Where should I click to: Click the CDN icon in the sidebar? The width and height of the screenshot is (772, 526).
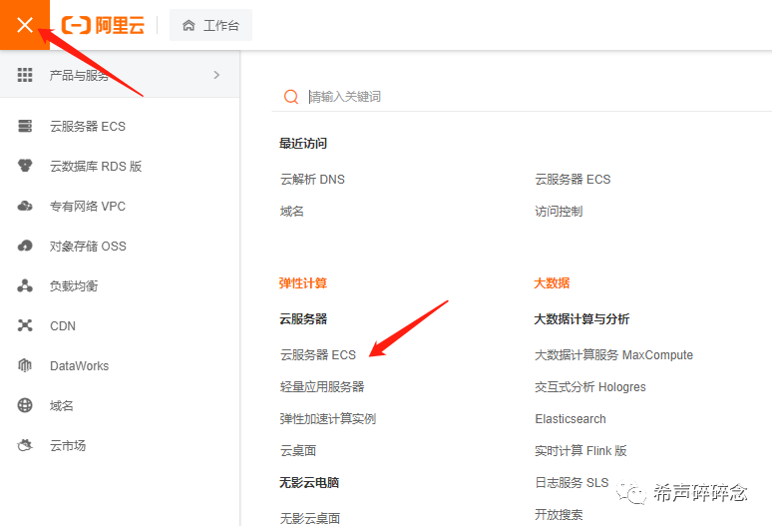[x=25, y=325]
